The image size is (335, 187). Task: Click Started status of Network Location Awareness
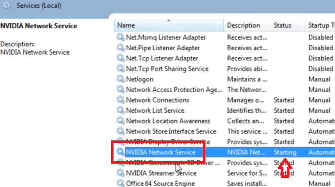pyautogui.click(x=284, y=121)
